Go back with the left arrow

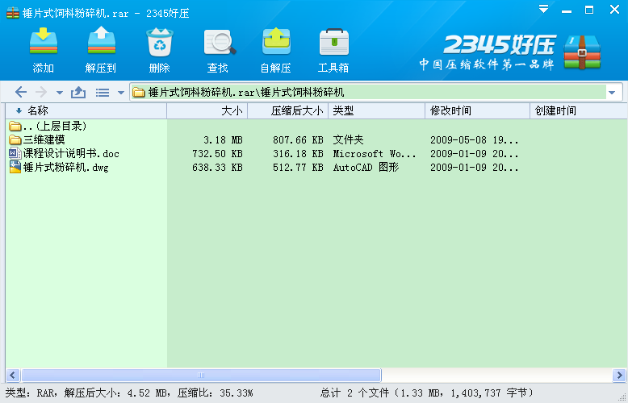21,93
